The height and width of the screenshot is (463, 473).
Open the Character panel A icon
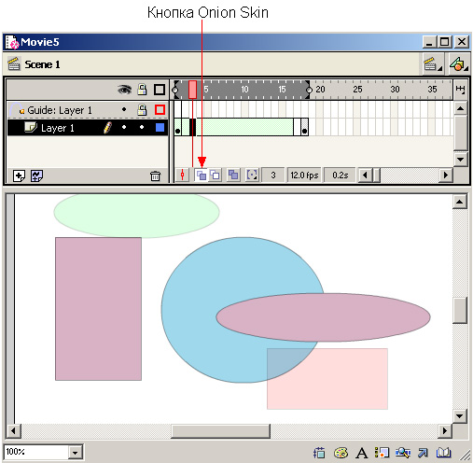[361, 453]
